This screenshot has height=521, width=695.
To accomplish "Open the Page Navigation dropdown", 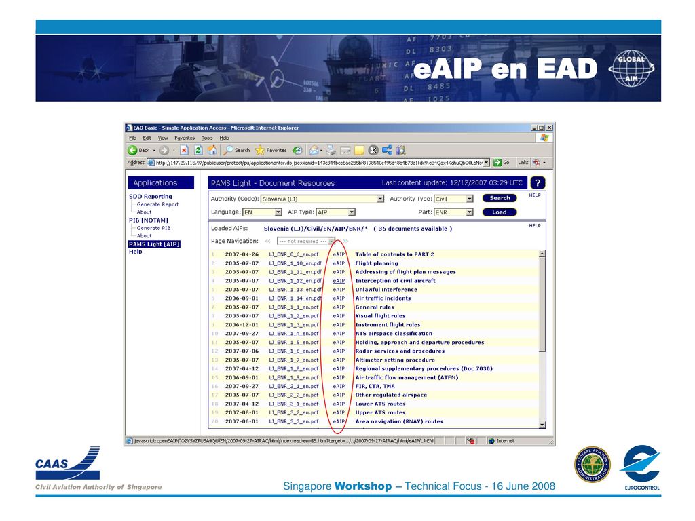I will pos(306,241).
